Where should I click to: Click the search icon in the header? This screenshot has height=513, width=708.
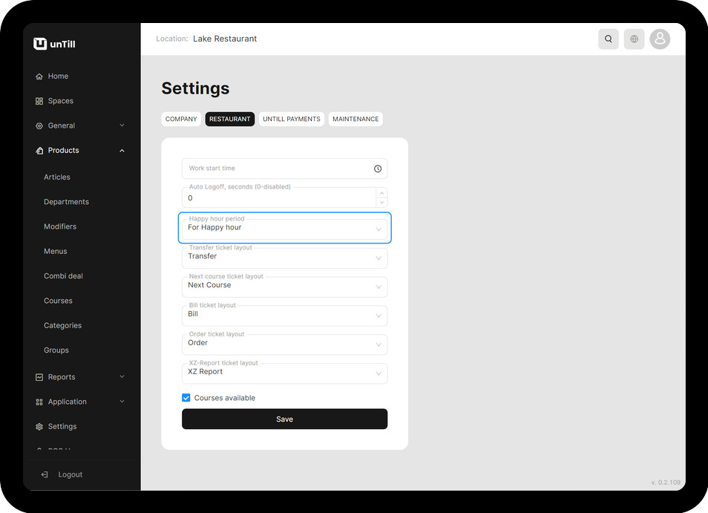(x=609, y=39)
